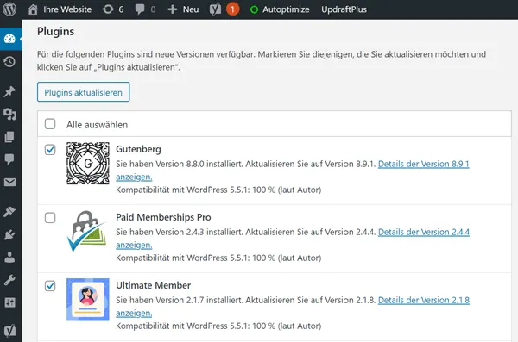Click the Gutenberg plugin name

[138, 149]
